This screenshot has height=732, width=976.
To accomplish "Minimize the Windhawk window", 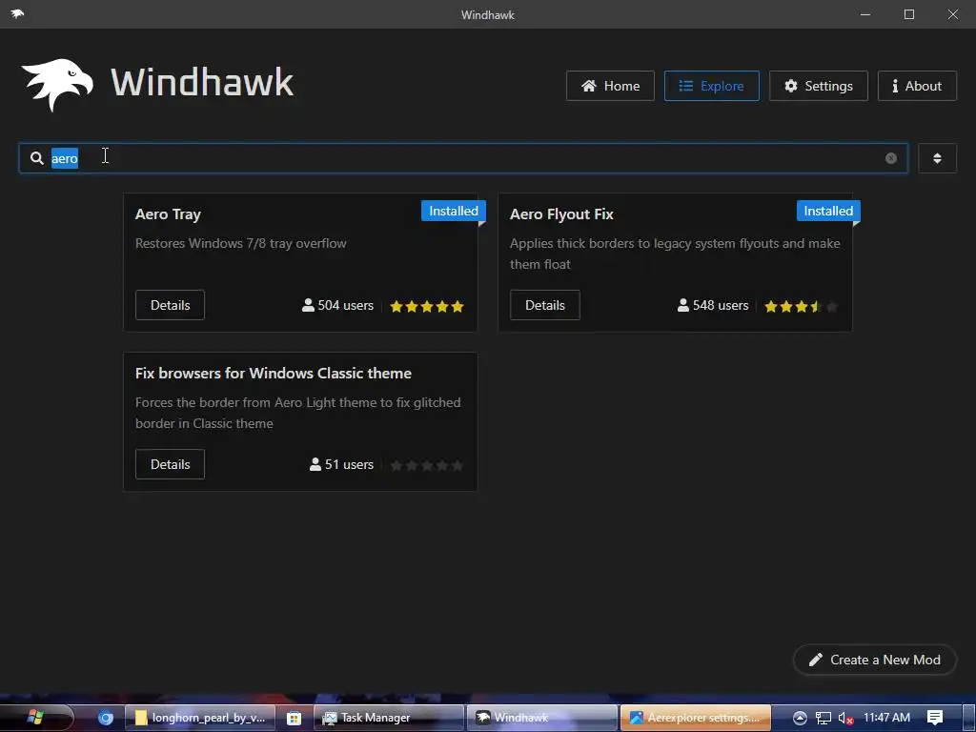I will click(865, 14).
